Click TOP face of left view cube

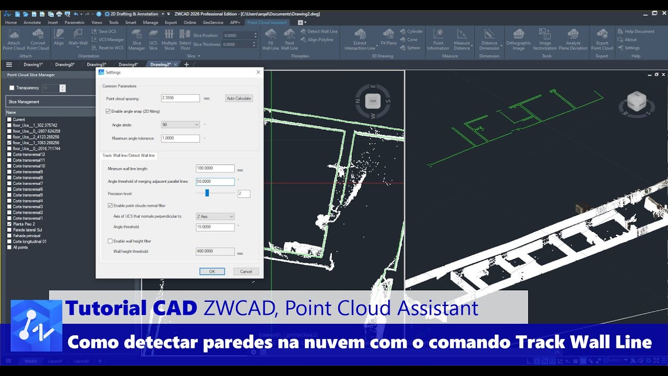[373, 101]
